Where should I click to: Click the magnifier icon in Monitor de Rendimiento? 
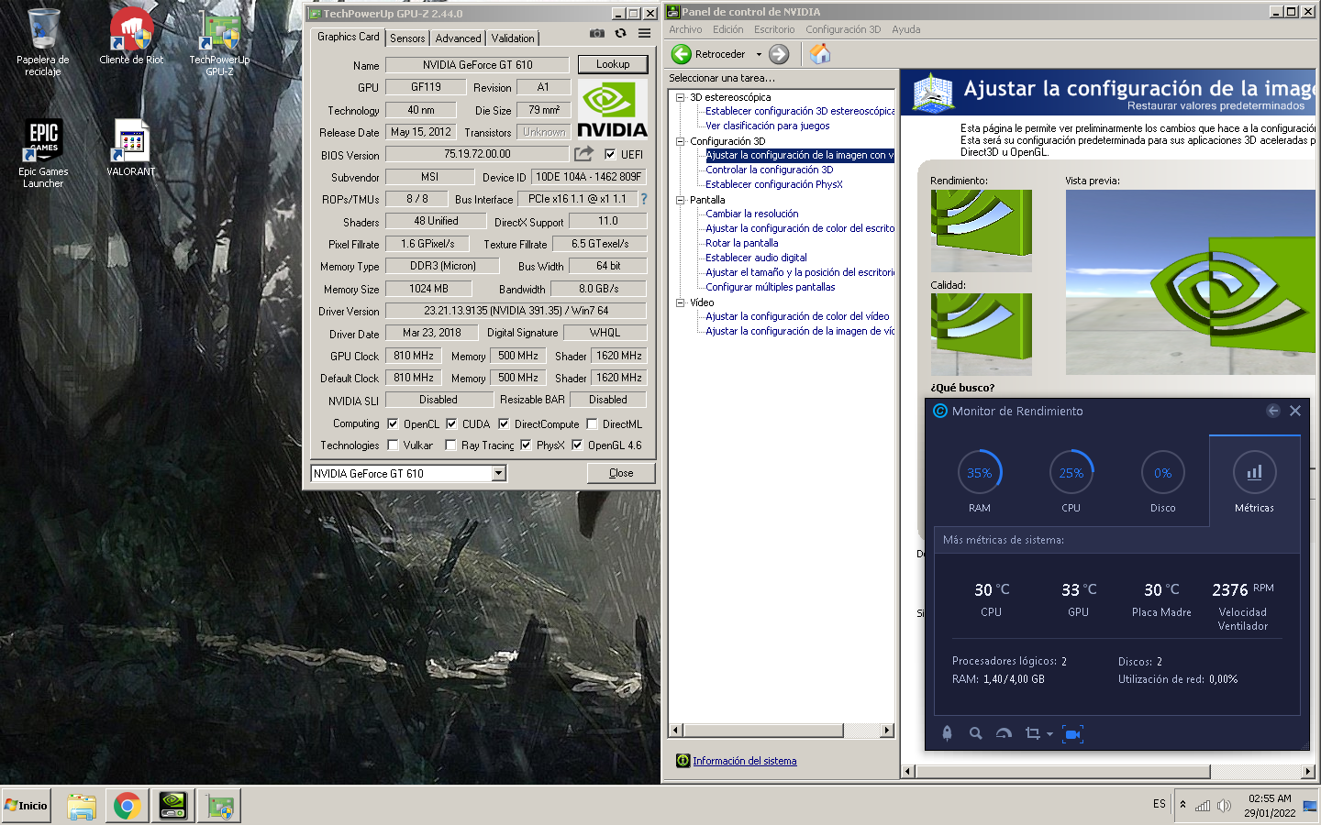point(975,733)
